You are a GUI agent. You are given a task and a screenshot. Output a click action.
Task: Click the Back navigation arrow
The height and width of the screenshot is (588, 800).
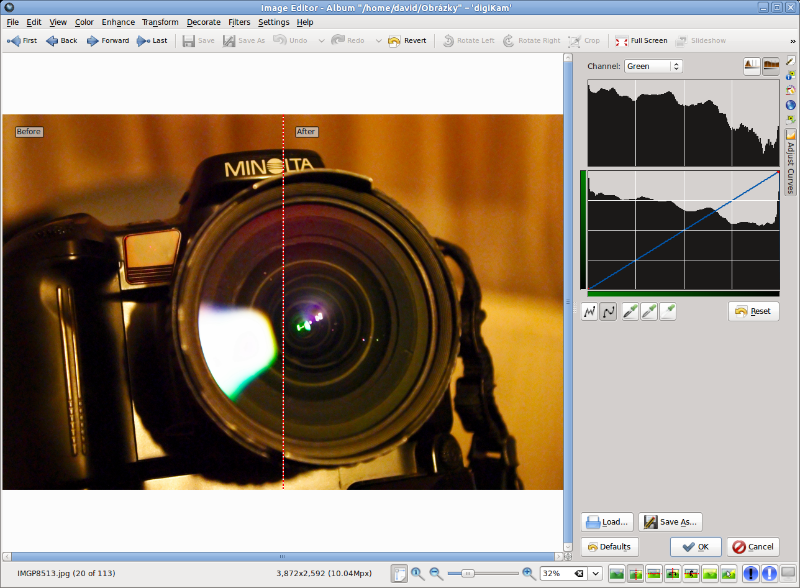click(61, 40)
